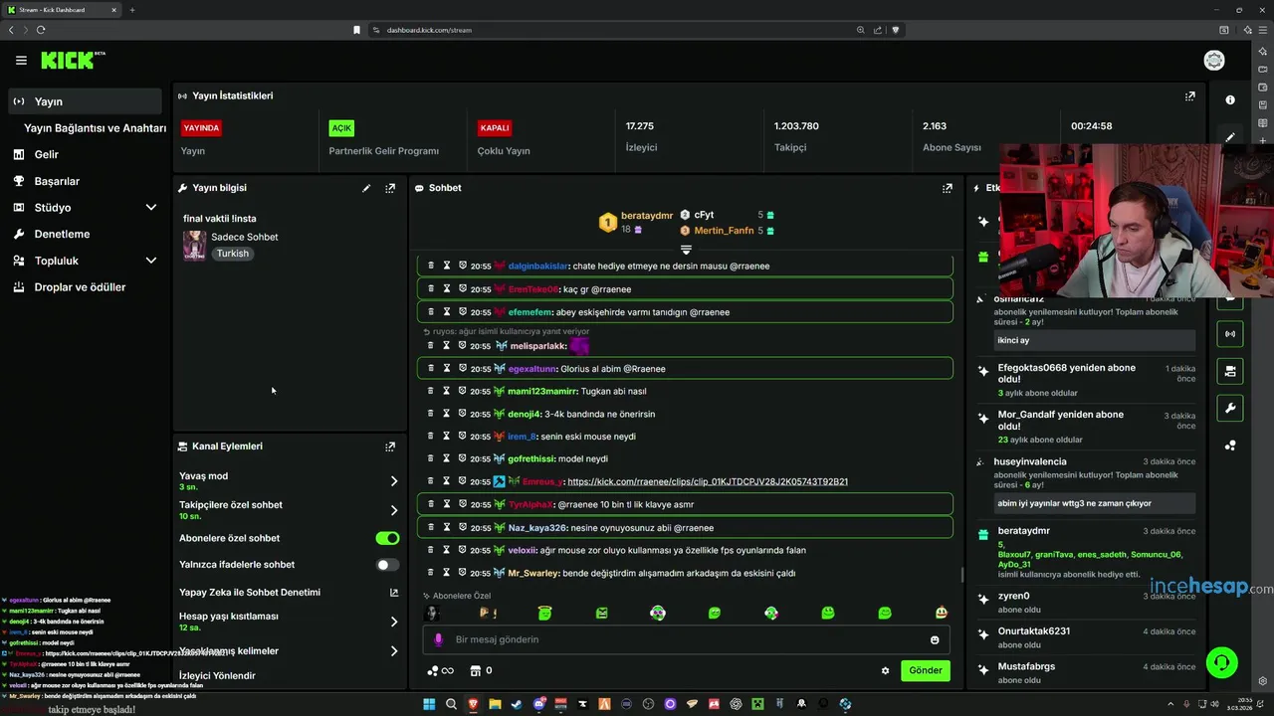Viewport: 1274px width, 716px height.
Task: Disable the Abonelere özel sohbet toggle
Action: click(x=387, y=538)
